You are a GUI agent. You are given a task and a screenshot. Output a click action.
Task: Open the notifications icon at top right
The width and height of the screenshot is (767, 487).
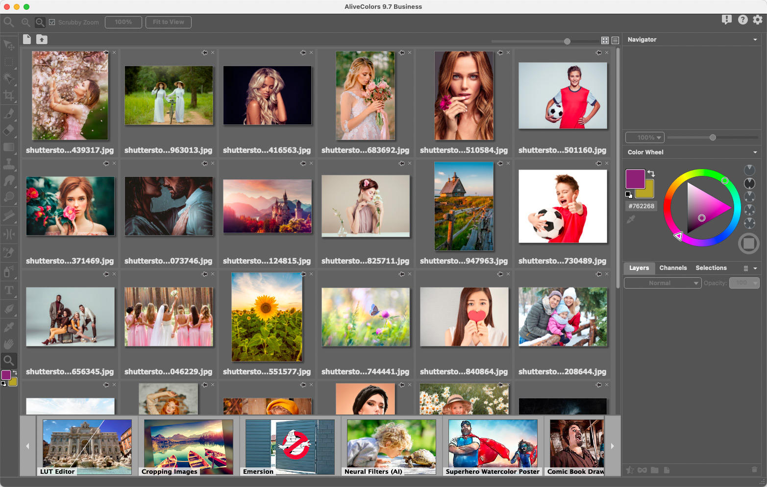(x=727, y=20)
